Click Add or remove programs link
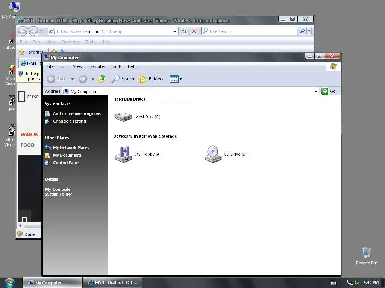This screenshot has height=288, width=385. click(77, 114)
